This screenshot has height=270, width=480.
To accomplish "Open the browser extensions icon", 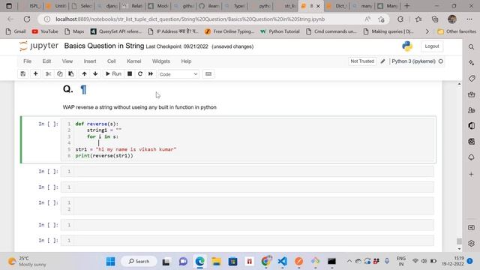I will (x=400, y=19).
